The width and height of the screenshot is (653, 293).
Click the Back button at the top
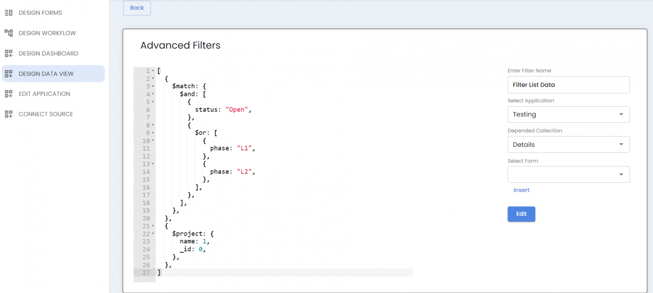[136, 8]
